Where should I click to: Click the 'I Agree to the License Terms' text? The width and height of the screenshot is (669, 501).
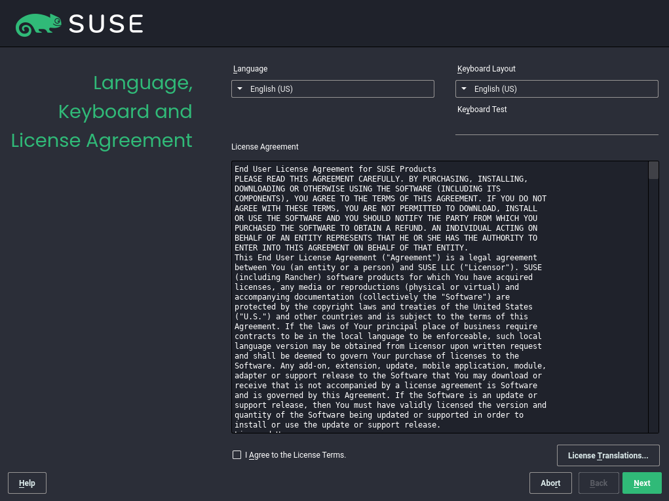click(x=295, y=455)
